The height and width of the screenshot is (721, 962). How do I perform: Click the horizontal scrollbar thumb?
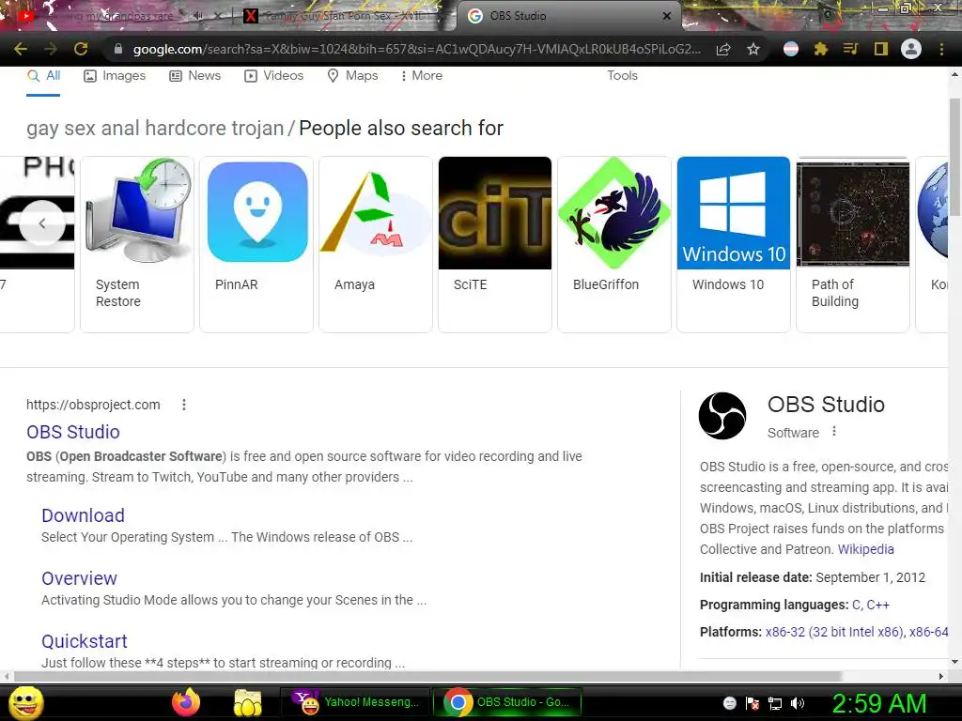427,676
